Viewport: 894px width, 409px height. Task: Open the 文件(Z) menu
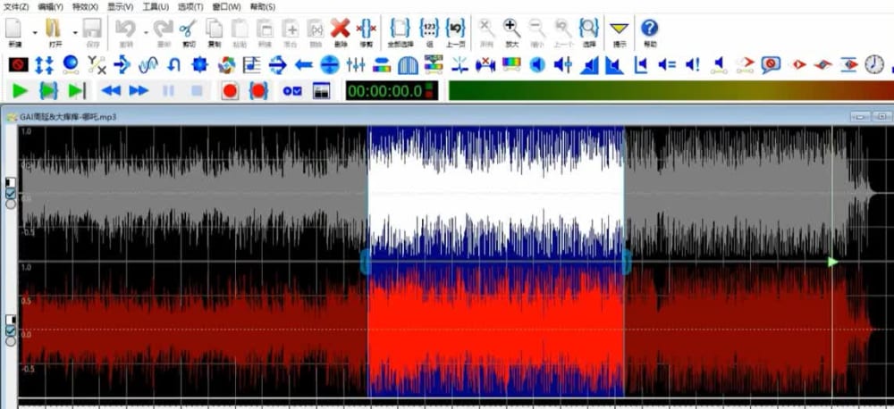coord(16,7)
